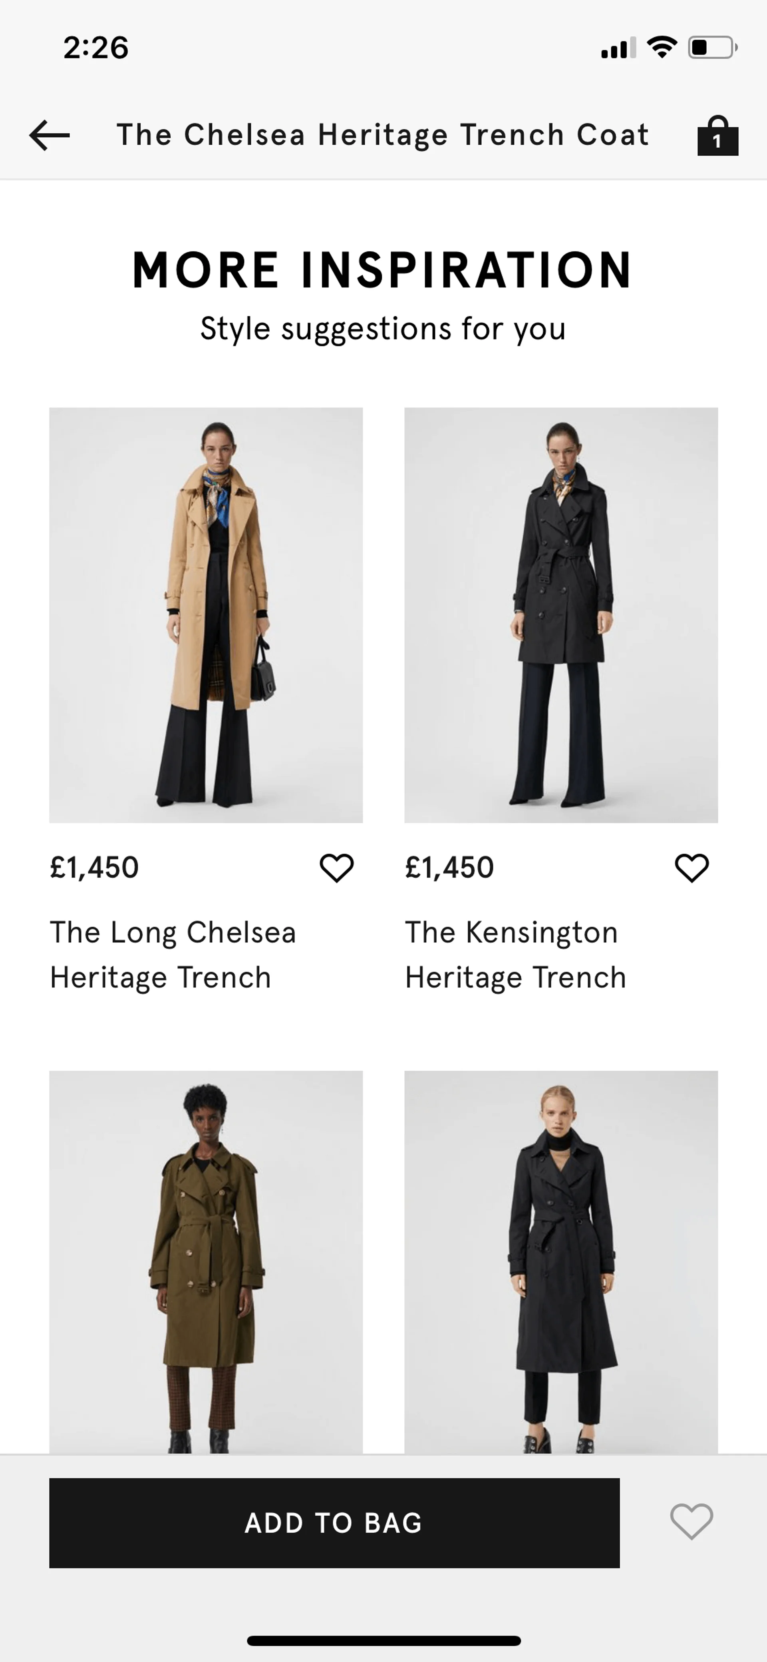767x1662 pixels.
Task: Tap the back arrow icon
Action: [x=50, y=136]
